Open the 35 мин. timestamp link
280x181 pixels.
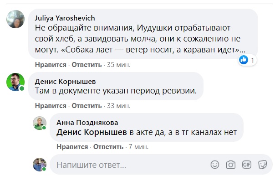click(119, 65)
